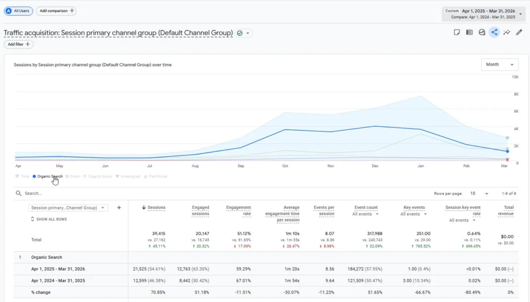The width and height of the screenshot is (530, 302).
Task: Toggle Total series in chart legend
Action: pyautogui.click(x=22, y=176)
